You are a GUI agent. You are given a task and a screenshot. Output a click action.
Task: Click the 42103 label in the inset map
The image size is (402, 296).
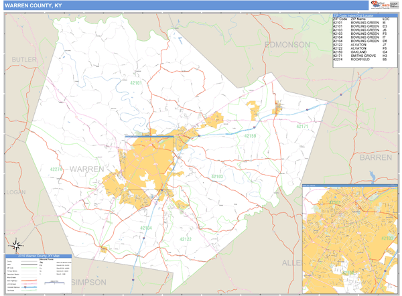pos(387,238)
